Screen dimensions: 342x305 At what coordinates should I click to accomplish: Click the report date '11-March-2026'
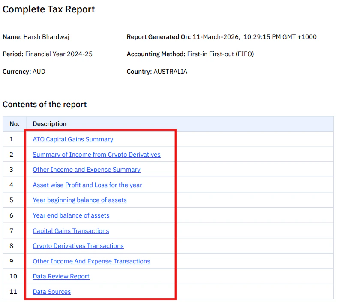[x=216, y=37]
